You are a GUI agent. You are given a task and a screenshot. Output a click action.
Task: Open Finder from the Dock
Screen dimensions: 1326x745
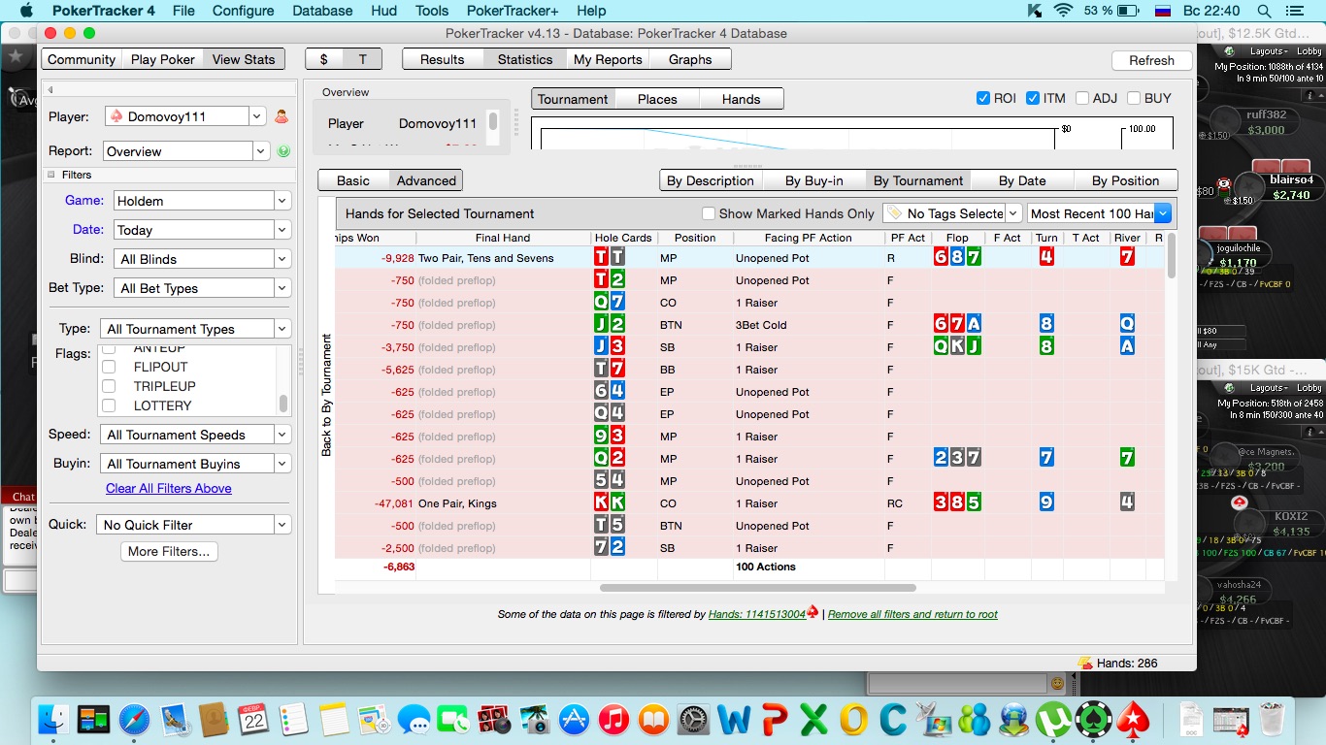[53, 720]
